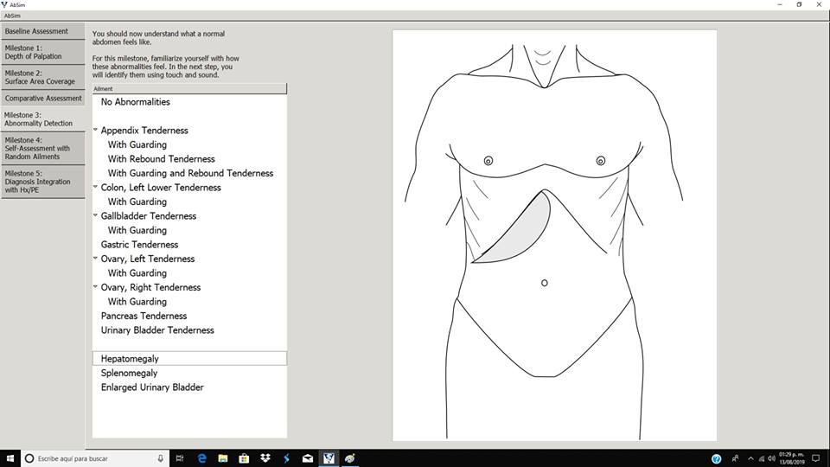Image resolution: width=830 pixels, height=467 pixels.
Task: Open File Explorer from the taskbar
Action: tap(223, 458)
